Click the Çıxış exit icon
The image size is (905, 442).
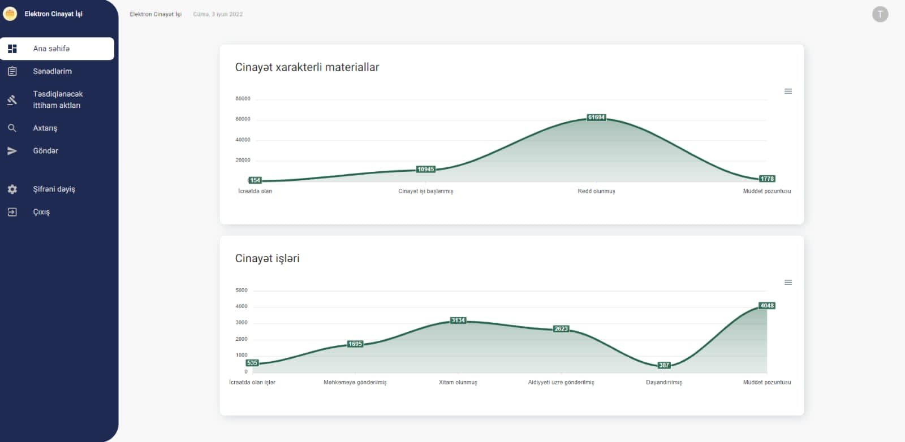pos(12,212)
